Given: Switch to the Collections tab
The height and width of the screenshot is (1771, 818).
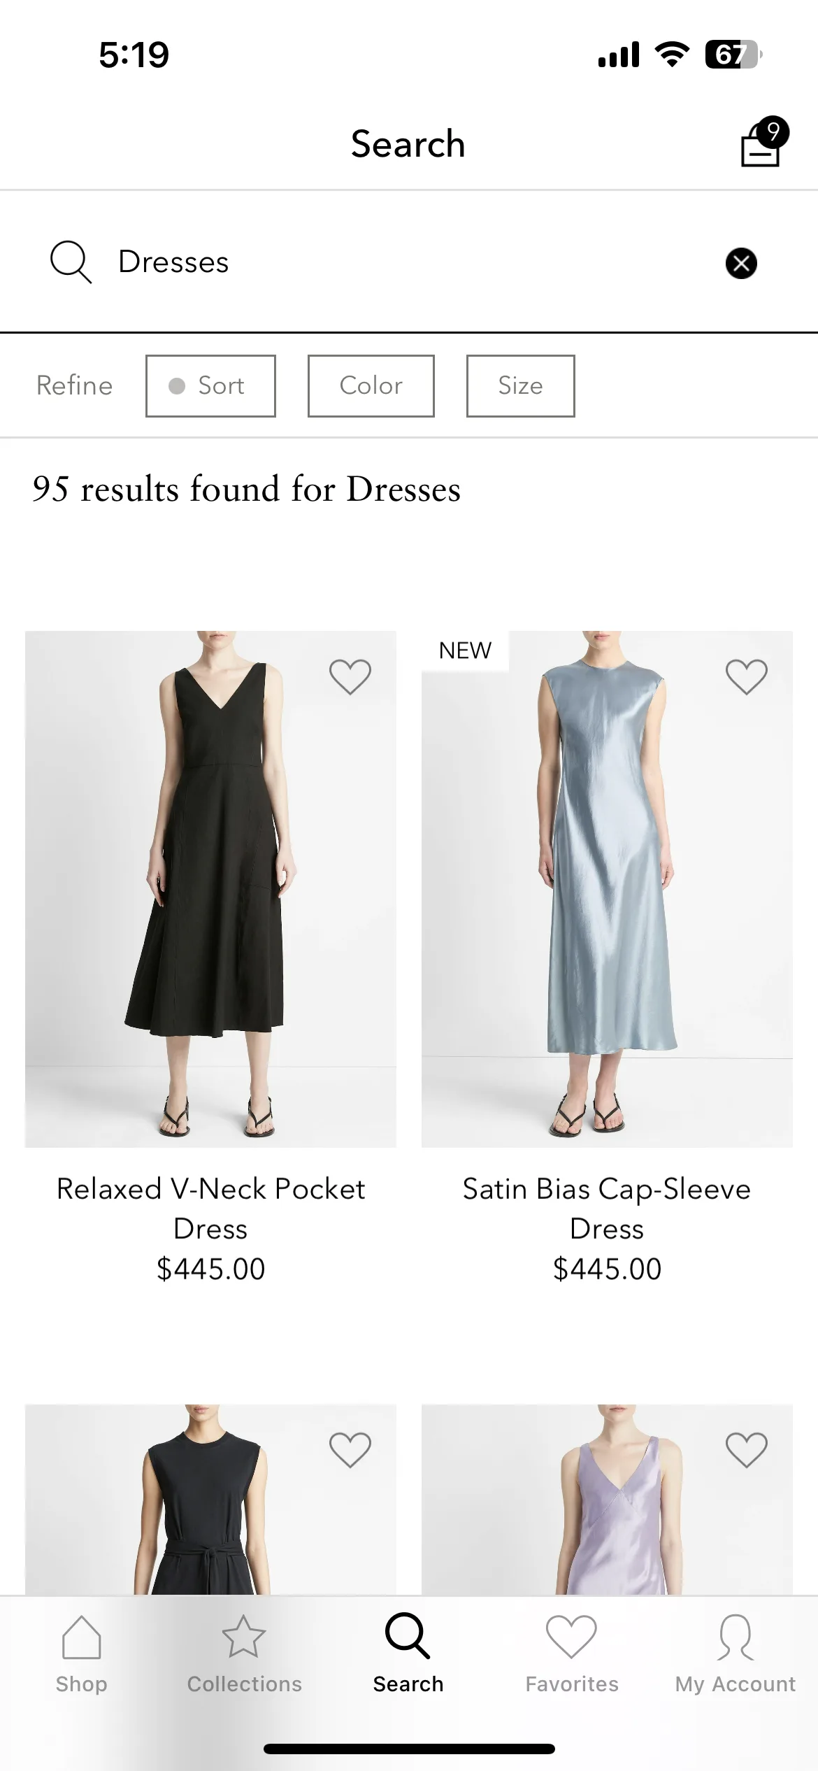Looking at the screenshot, I should [244, 1654].
